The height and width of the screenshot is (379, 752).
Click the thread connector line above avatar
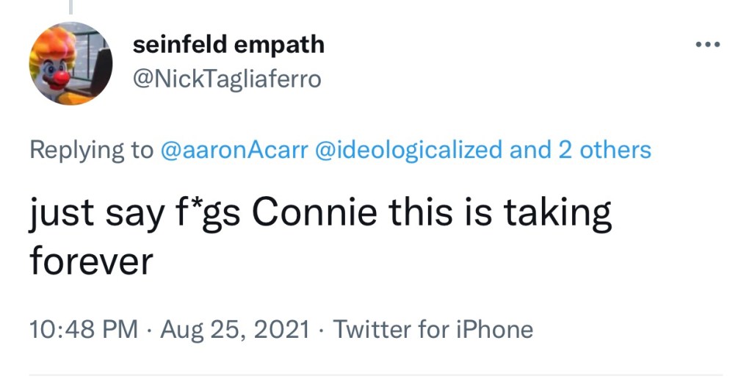pos(70,7)
